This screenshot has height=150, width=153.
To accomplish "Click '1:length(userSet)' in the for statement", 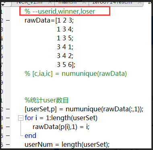I will (72, 118).
